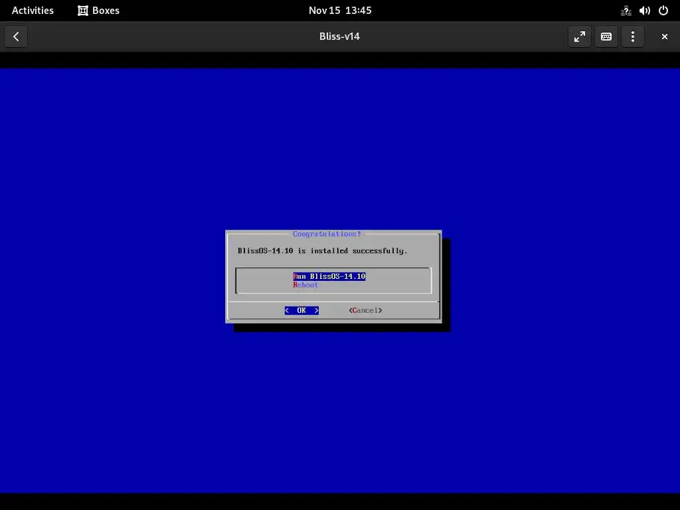Open the Activities overview
This screenshot has width=680, height=510.
coord(33,11)
